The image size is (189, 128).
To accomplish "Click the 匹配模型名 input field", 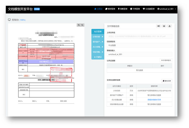I will [x=139, y=45].
